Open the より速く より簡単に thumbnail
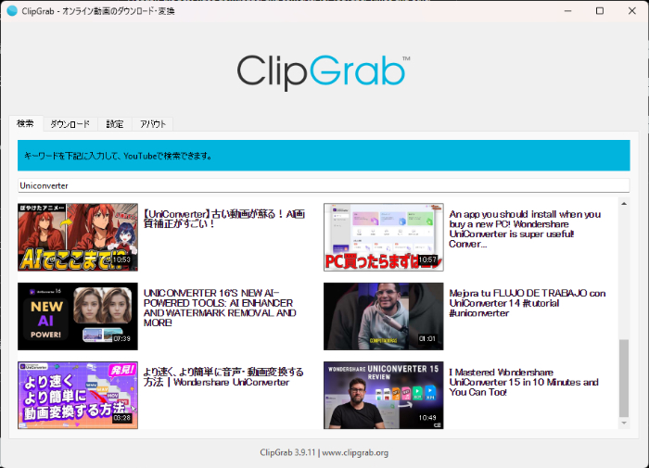Image resolution: width=649 pixels, height=468 pixels. pos(78,395)
